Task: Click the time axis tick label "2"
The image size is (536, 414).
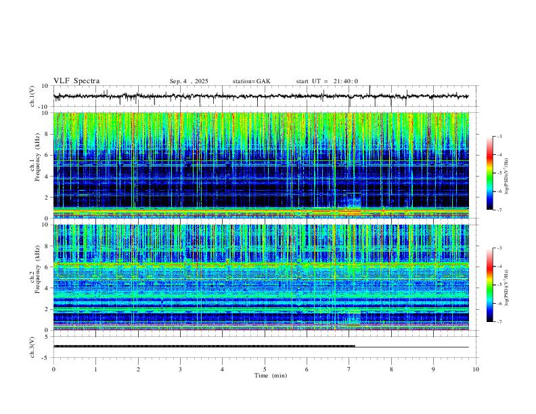Action: click(x=138, y=369)
